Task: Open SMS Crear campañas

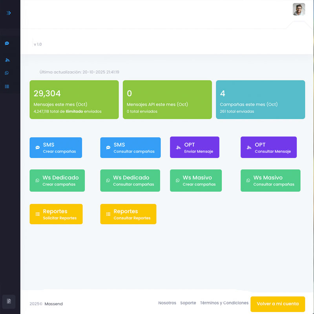Action: (56, 148)
